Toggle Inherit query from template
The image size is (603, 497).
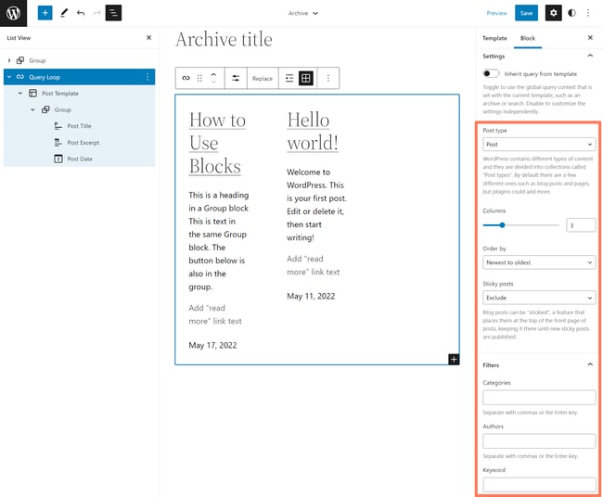point(491,73)
